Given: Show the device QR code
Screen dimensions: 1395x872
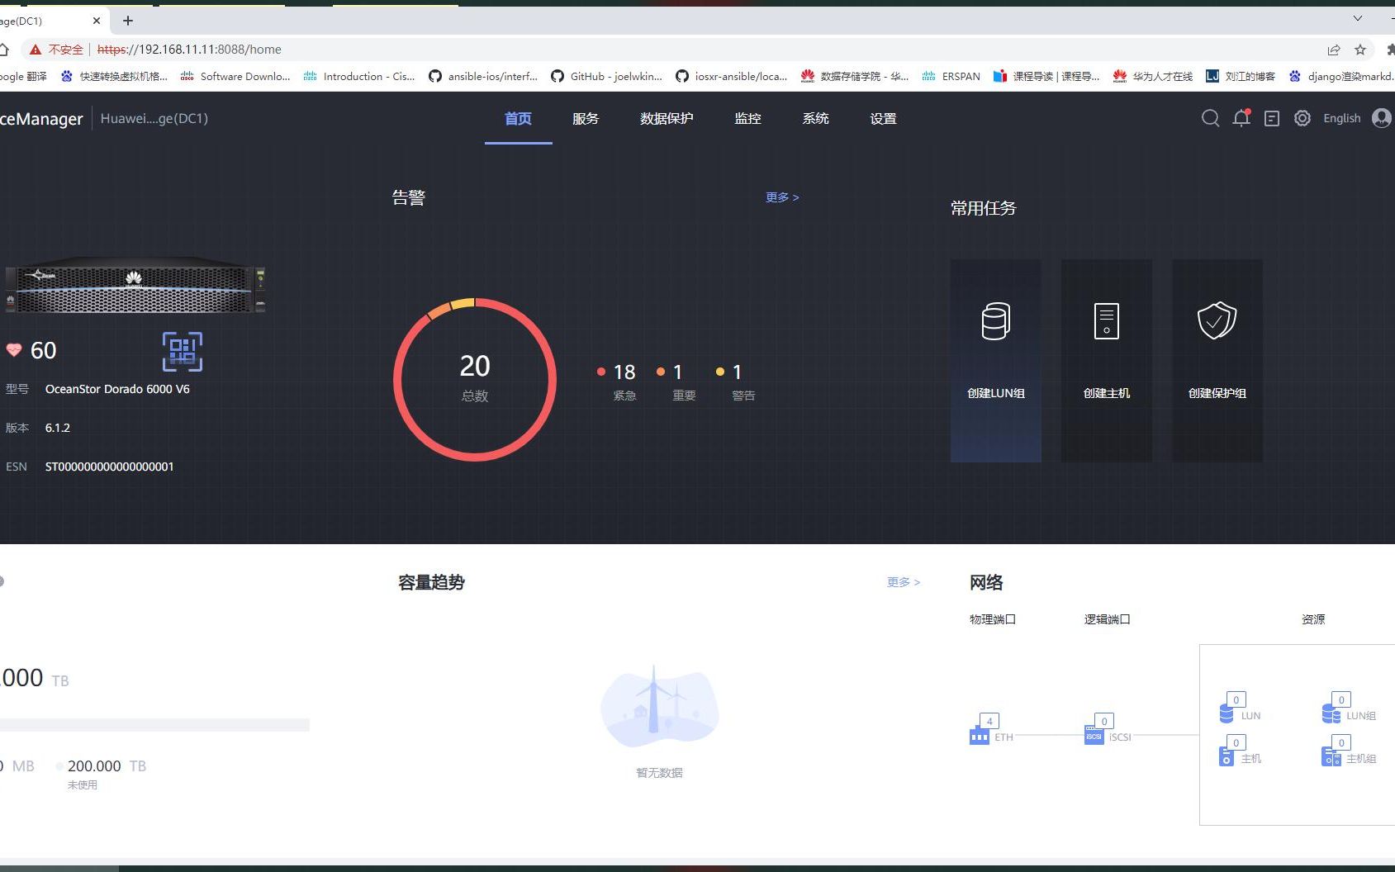Looking at the screenshot, I should (x=183, y=352).
